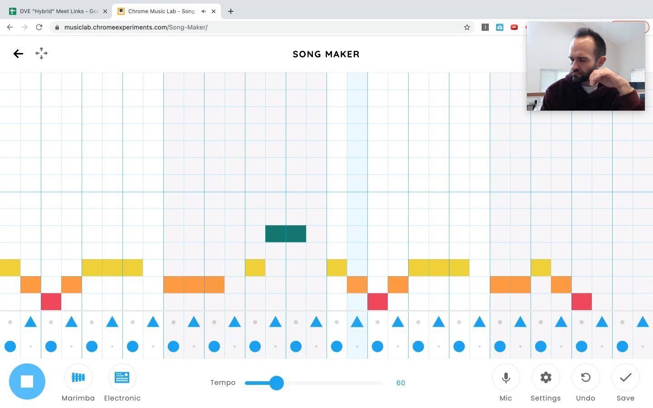This screenshot has height=408, width=653.
Task: Toggle the last yellow note
Action: pos(541,267)
